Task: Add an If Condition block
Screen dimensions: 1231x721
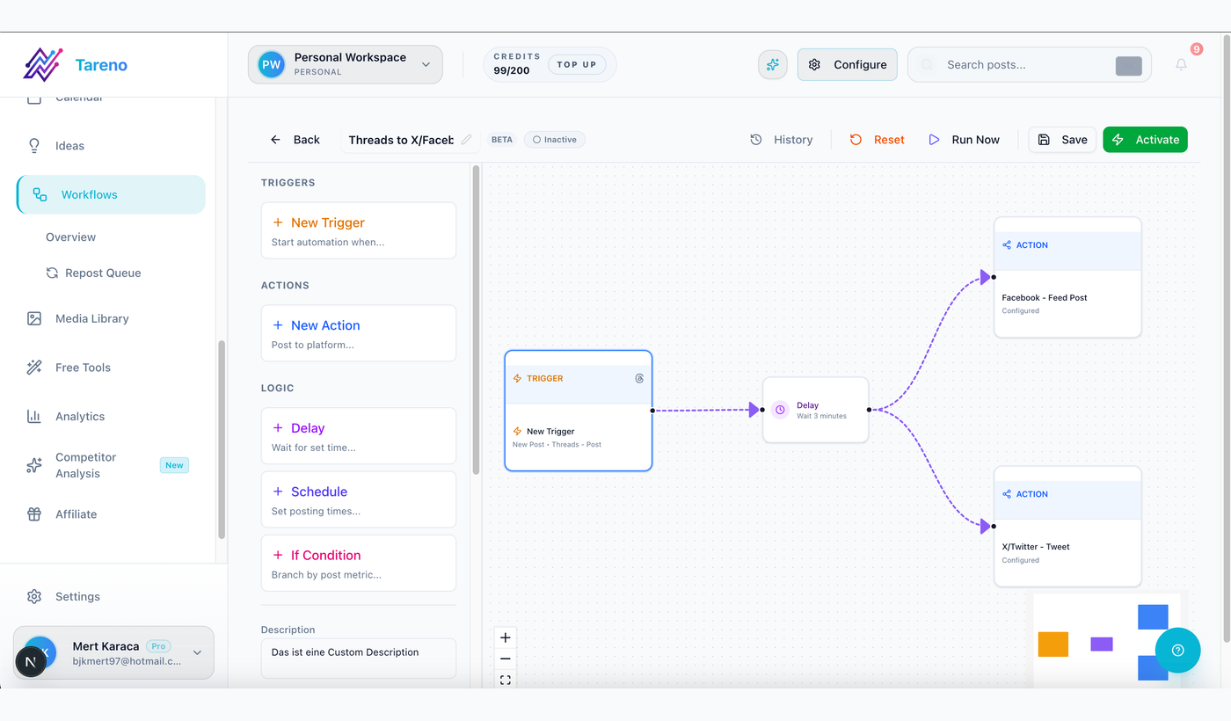Action: pos(359,563)
